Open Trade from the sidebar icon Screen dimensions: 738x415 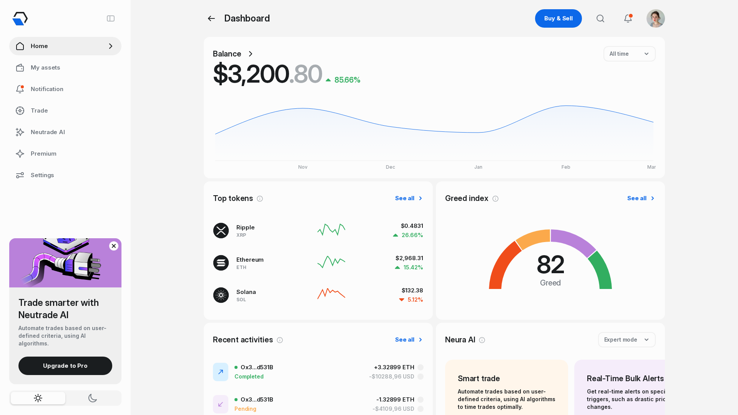coord(20,111)
